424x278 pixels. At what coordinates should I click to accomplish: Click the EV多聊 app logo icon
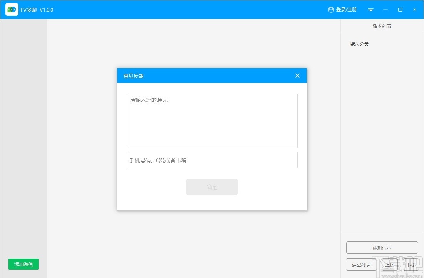12,10
